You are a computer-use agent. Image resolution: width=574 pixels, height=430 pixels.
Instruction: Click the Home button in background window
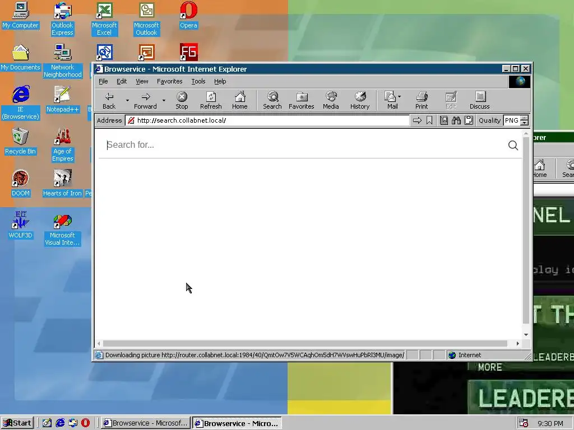pos(540,169)
